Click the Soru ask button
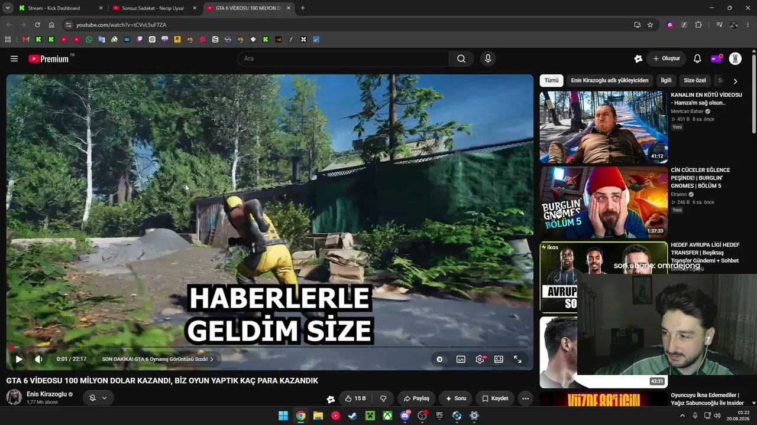The height and width of the screenshot is (425, 757). click(456, 398)
